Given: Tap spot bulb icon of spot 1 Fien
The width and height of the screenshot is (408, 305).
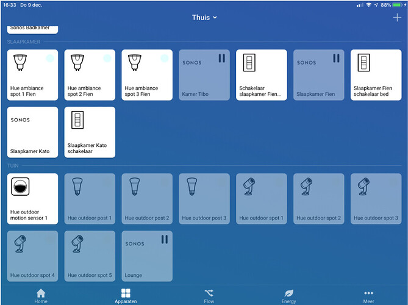Looking at the screenshot, I should click(x=20, y=62).
